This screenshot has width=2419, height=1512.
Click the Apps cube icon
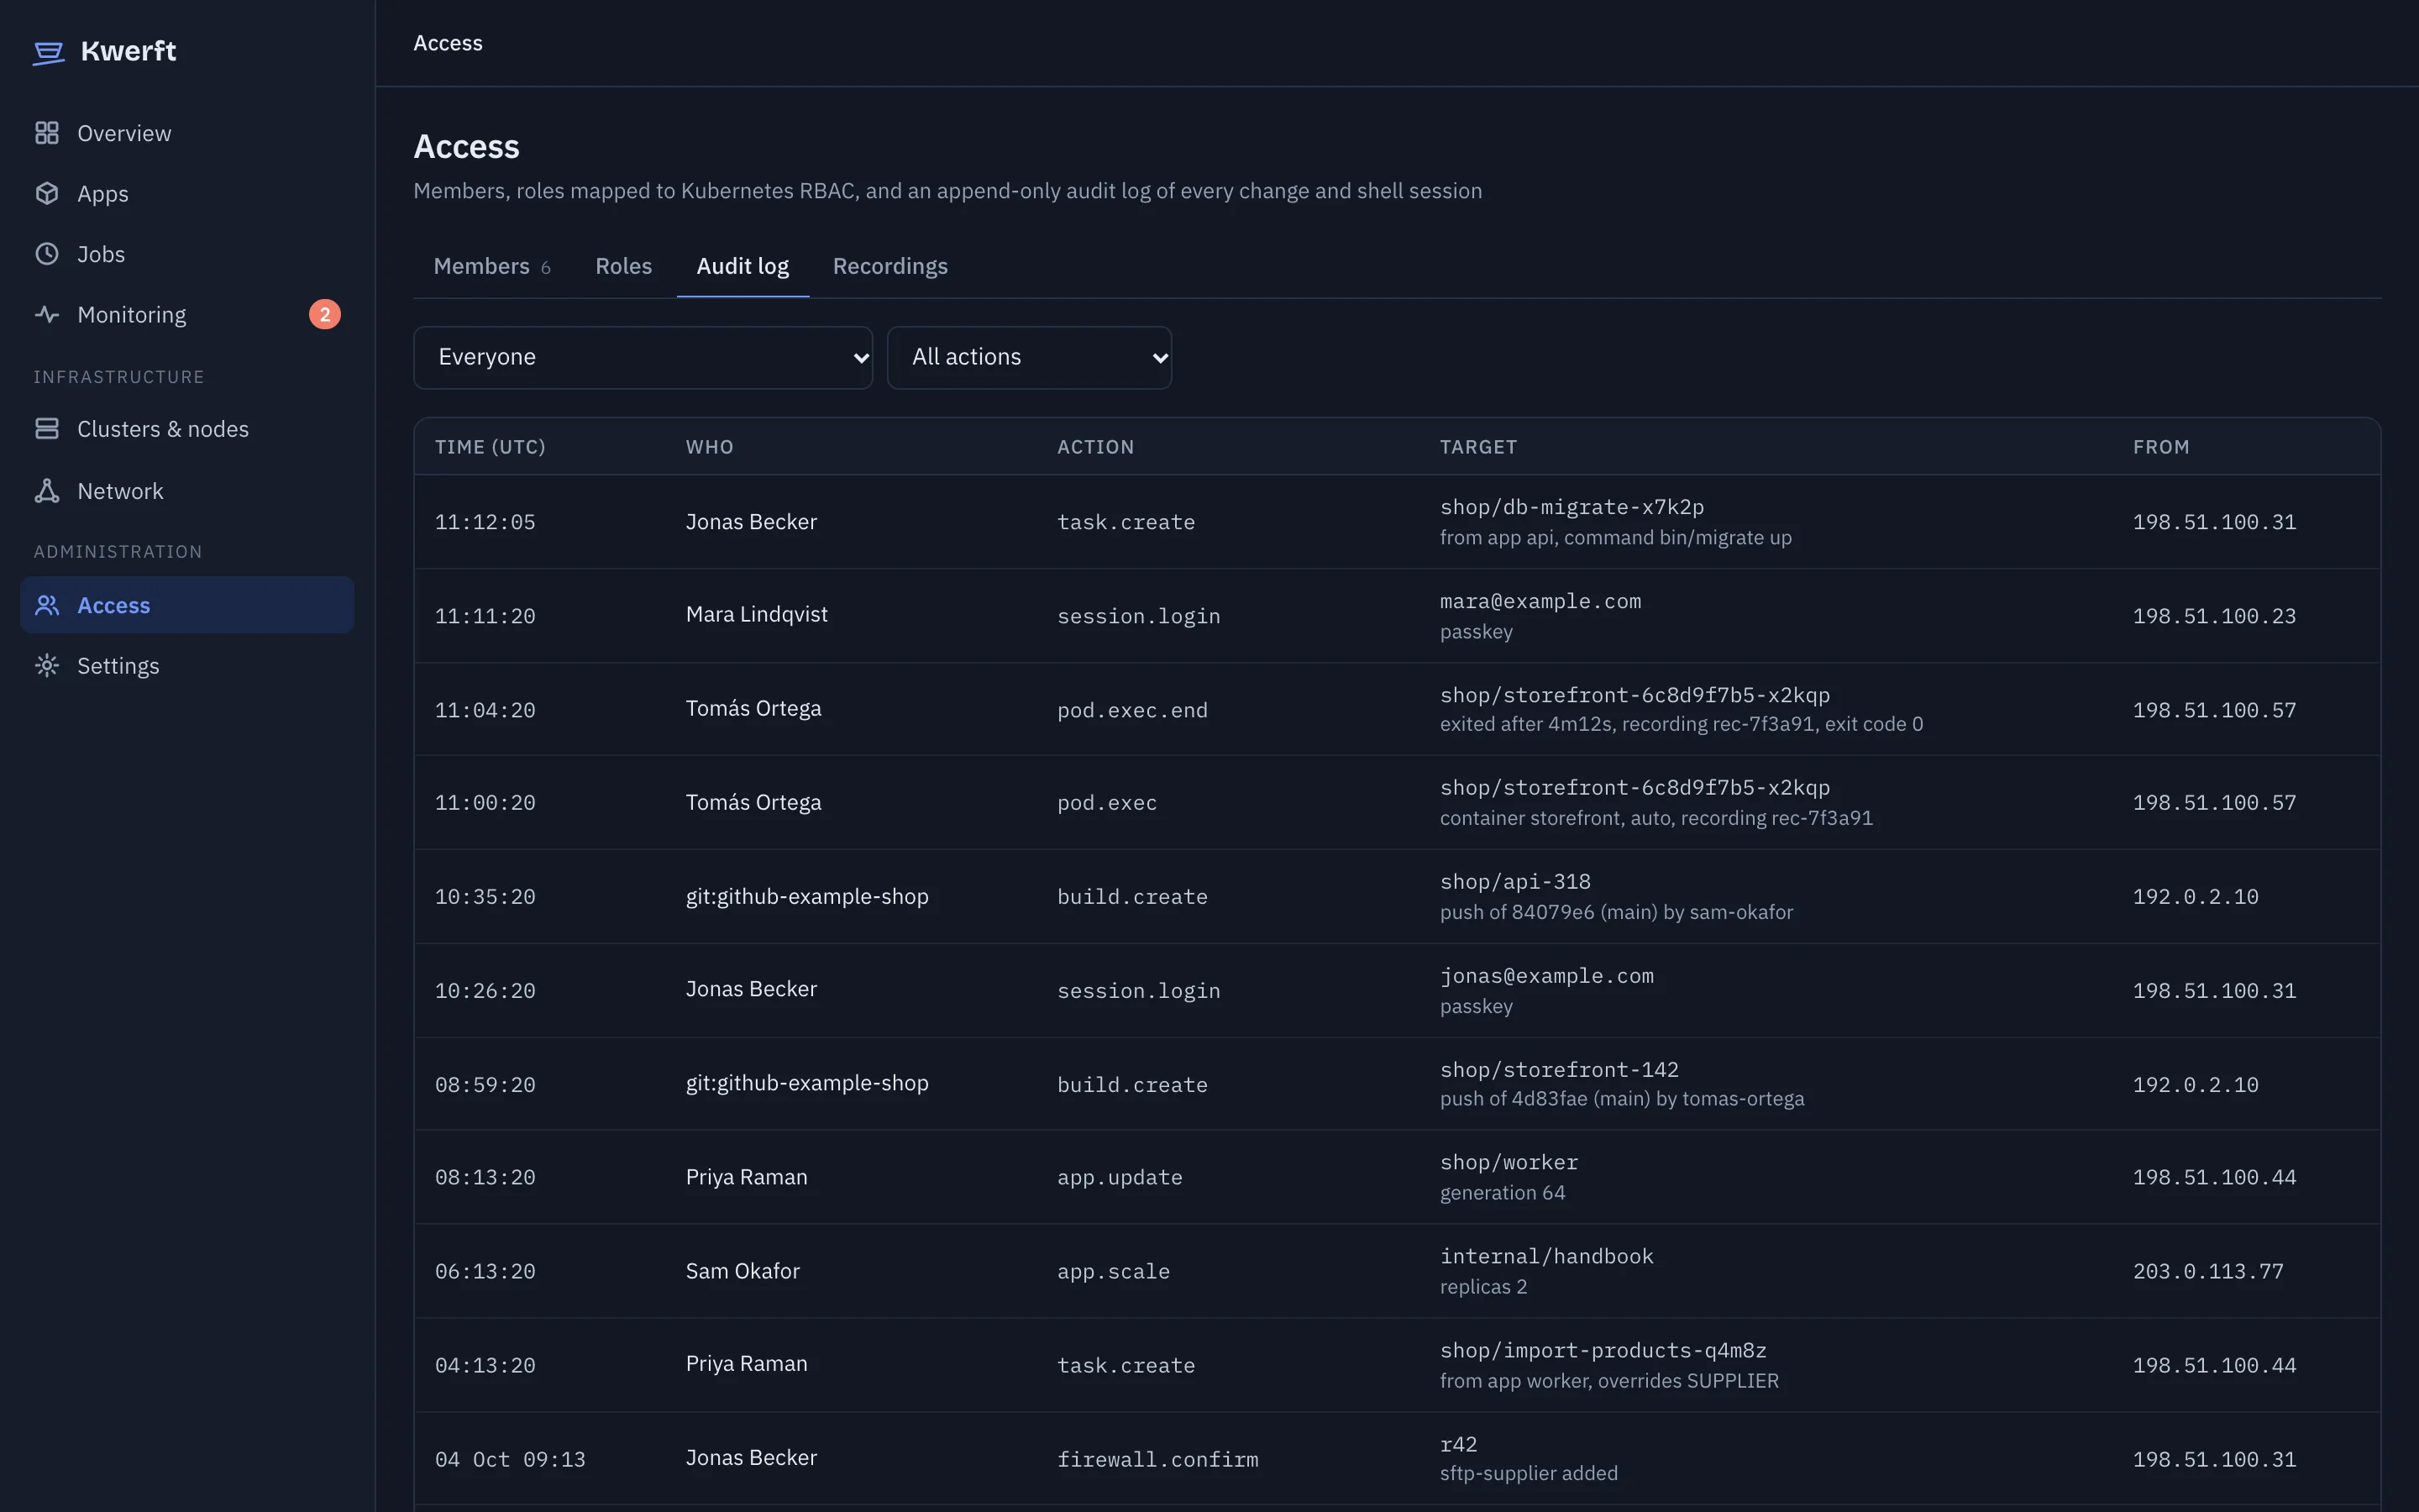click(x=47, y=193)
